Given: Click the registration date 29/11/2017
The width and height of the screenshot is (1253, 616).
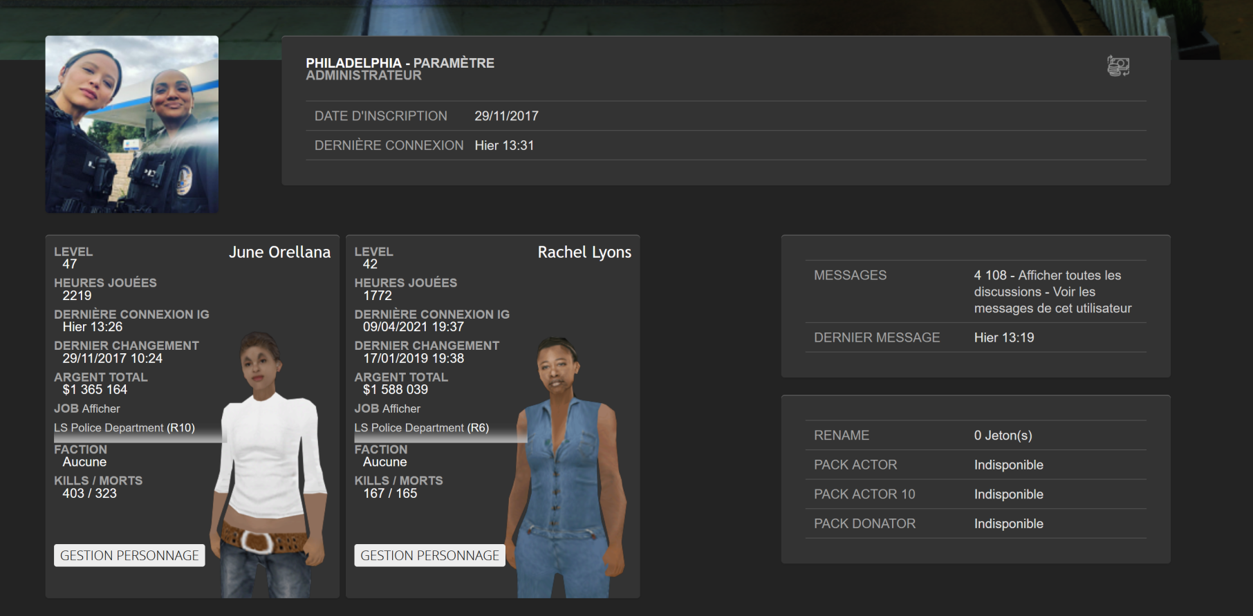Looking at the screenshot, I should 506,116.
